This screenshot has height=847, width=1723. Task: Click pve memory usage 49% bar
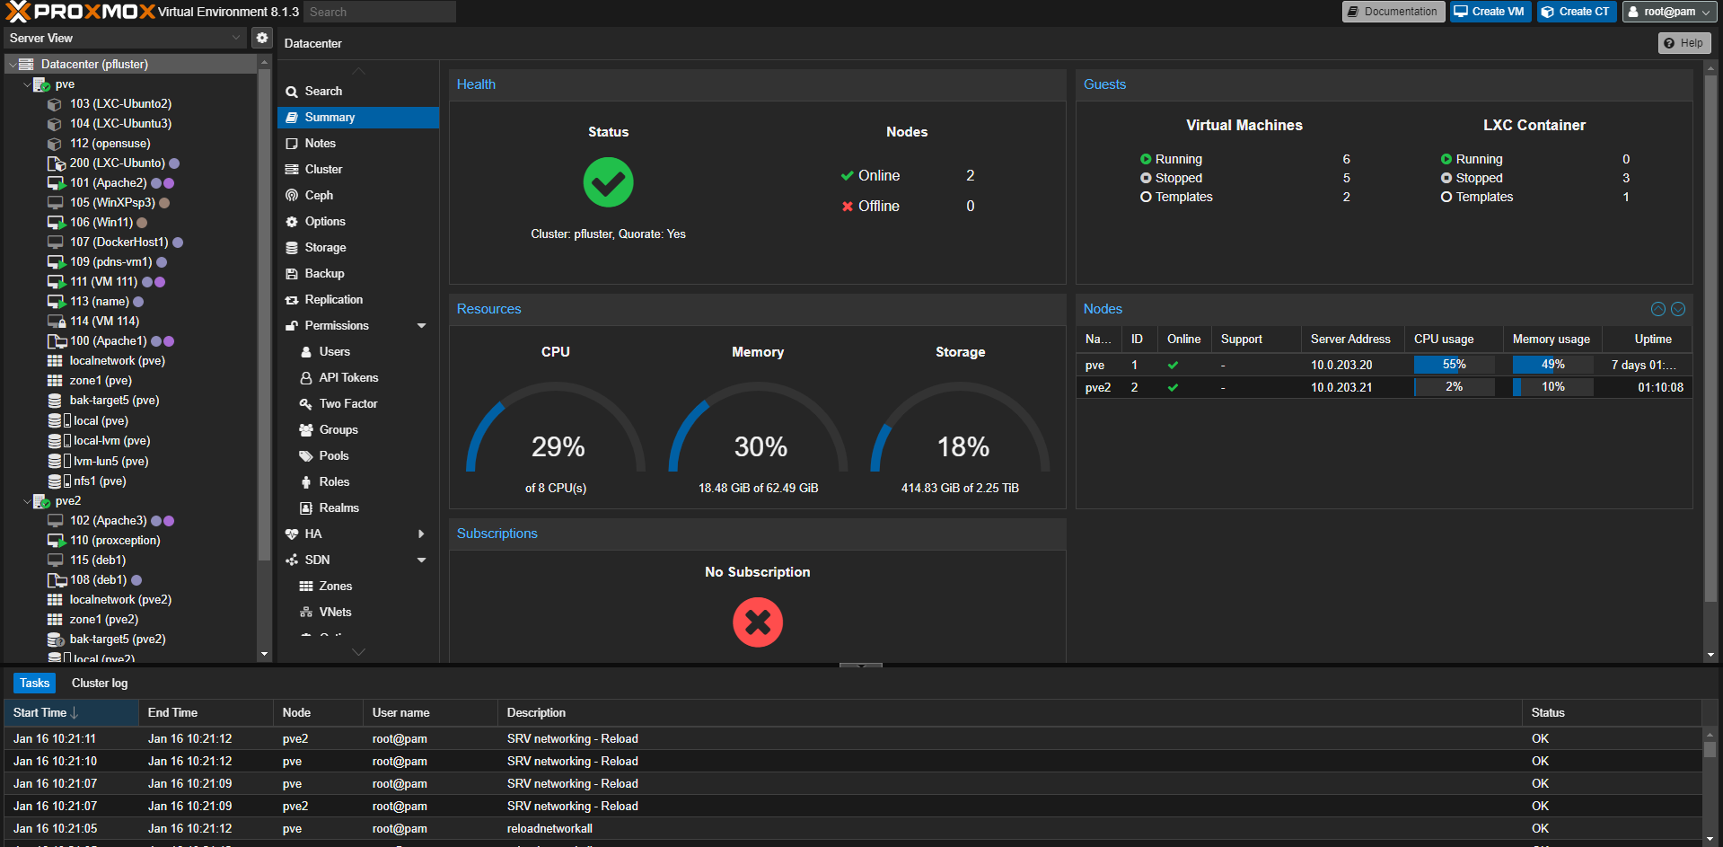[1552, 365]
